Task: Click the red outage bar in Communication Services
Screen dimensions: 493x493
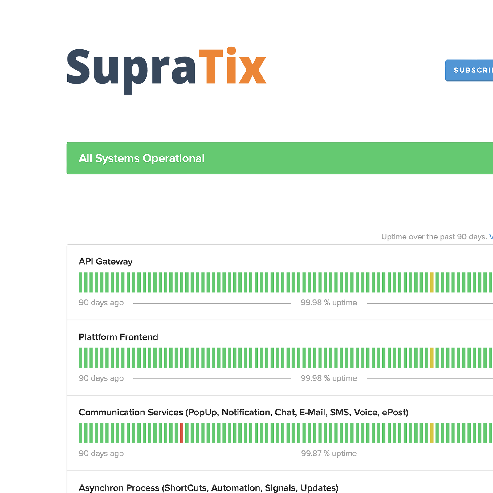Action: click(181, 433)
